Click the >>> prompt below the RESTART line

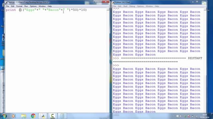(116, 65)
